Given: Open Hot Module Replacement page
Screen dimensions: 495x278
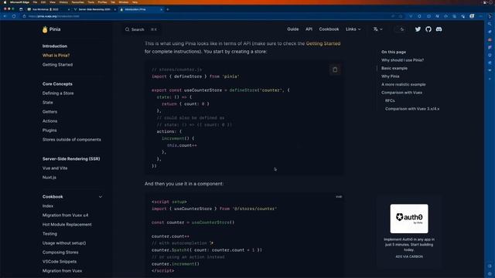Looking at the screenshot, I should pyautogui.click(x=67, y=225).
